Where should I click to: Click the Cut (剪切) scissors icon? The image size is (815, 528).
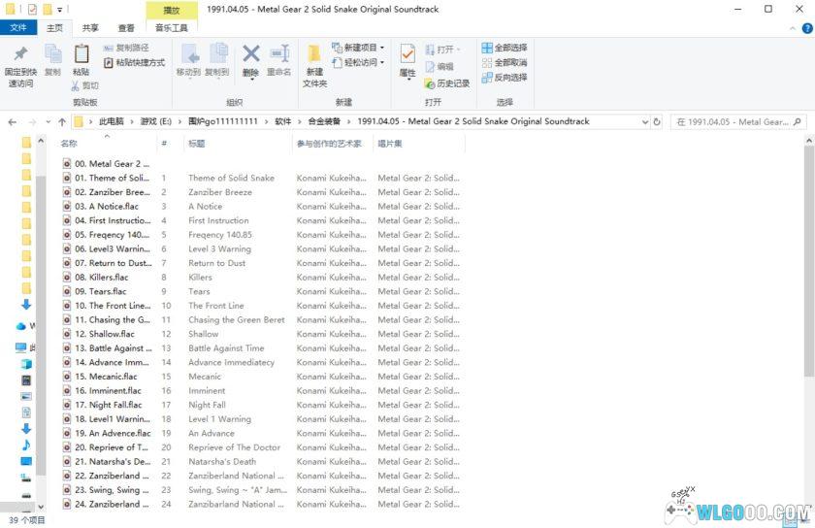[76, 85]
